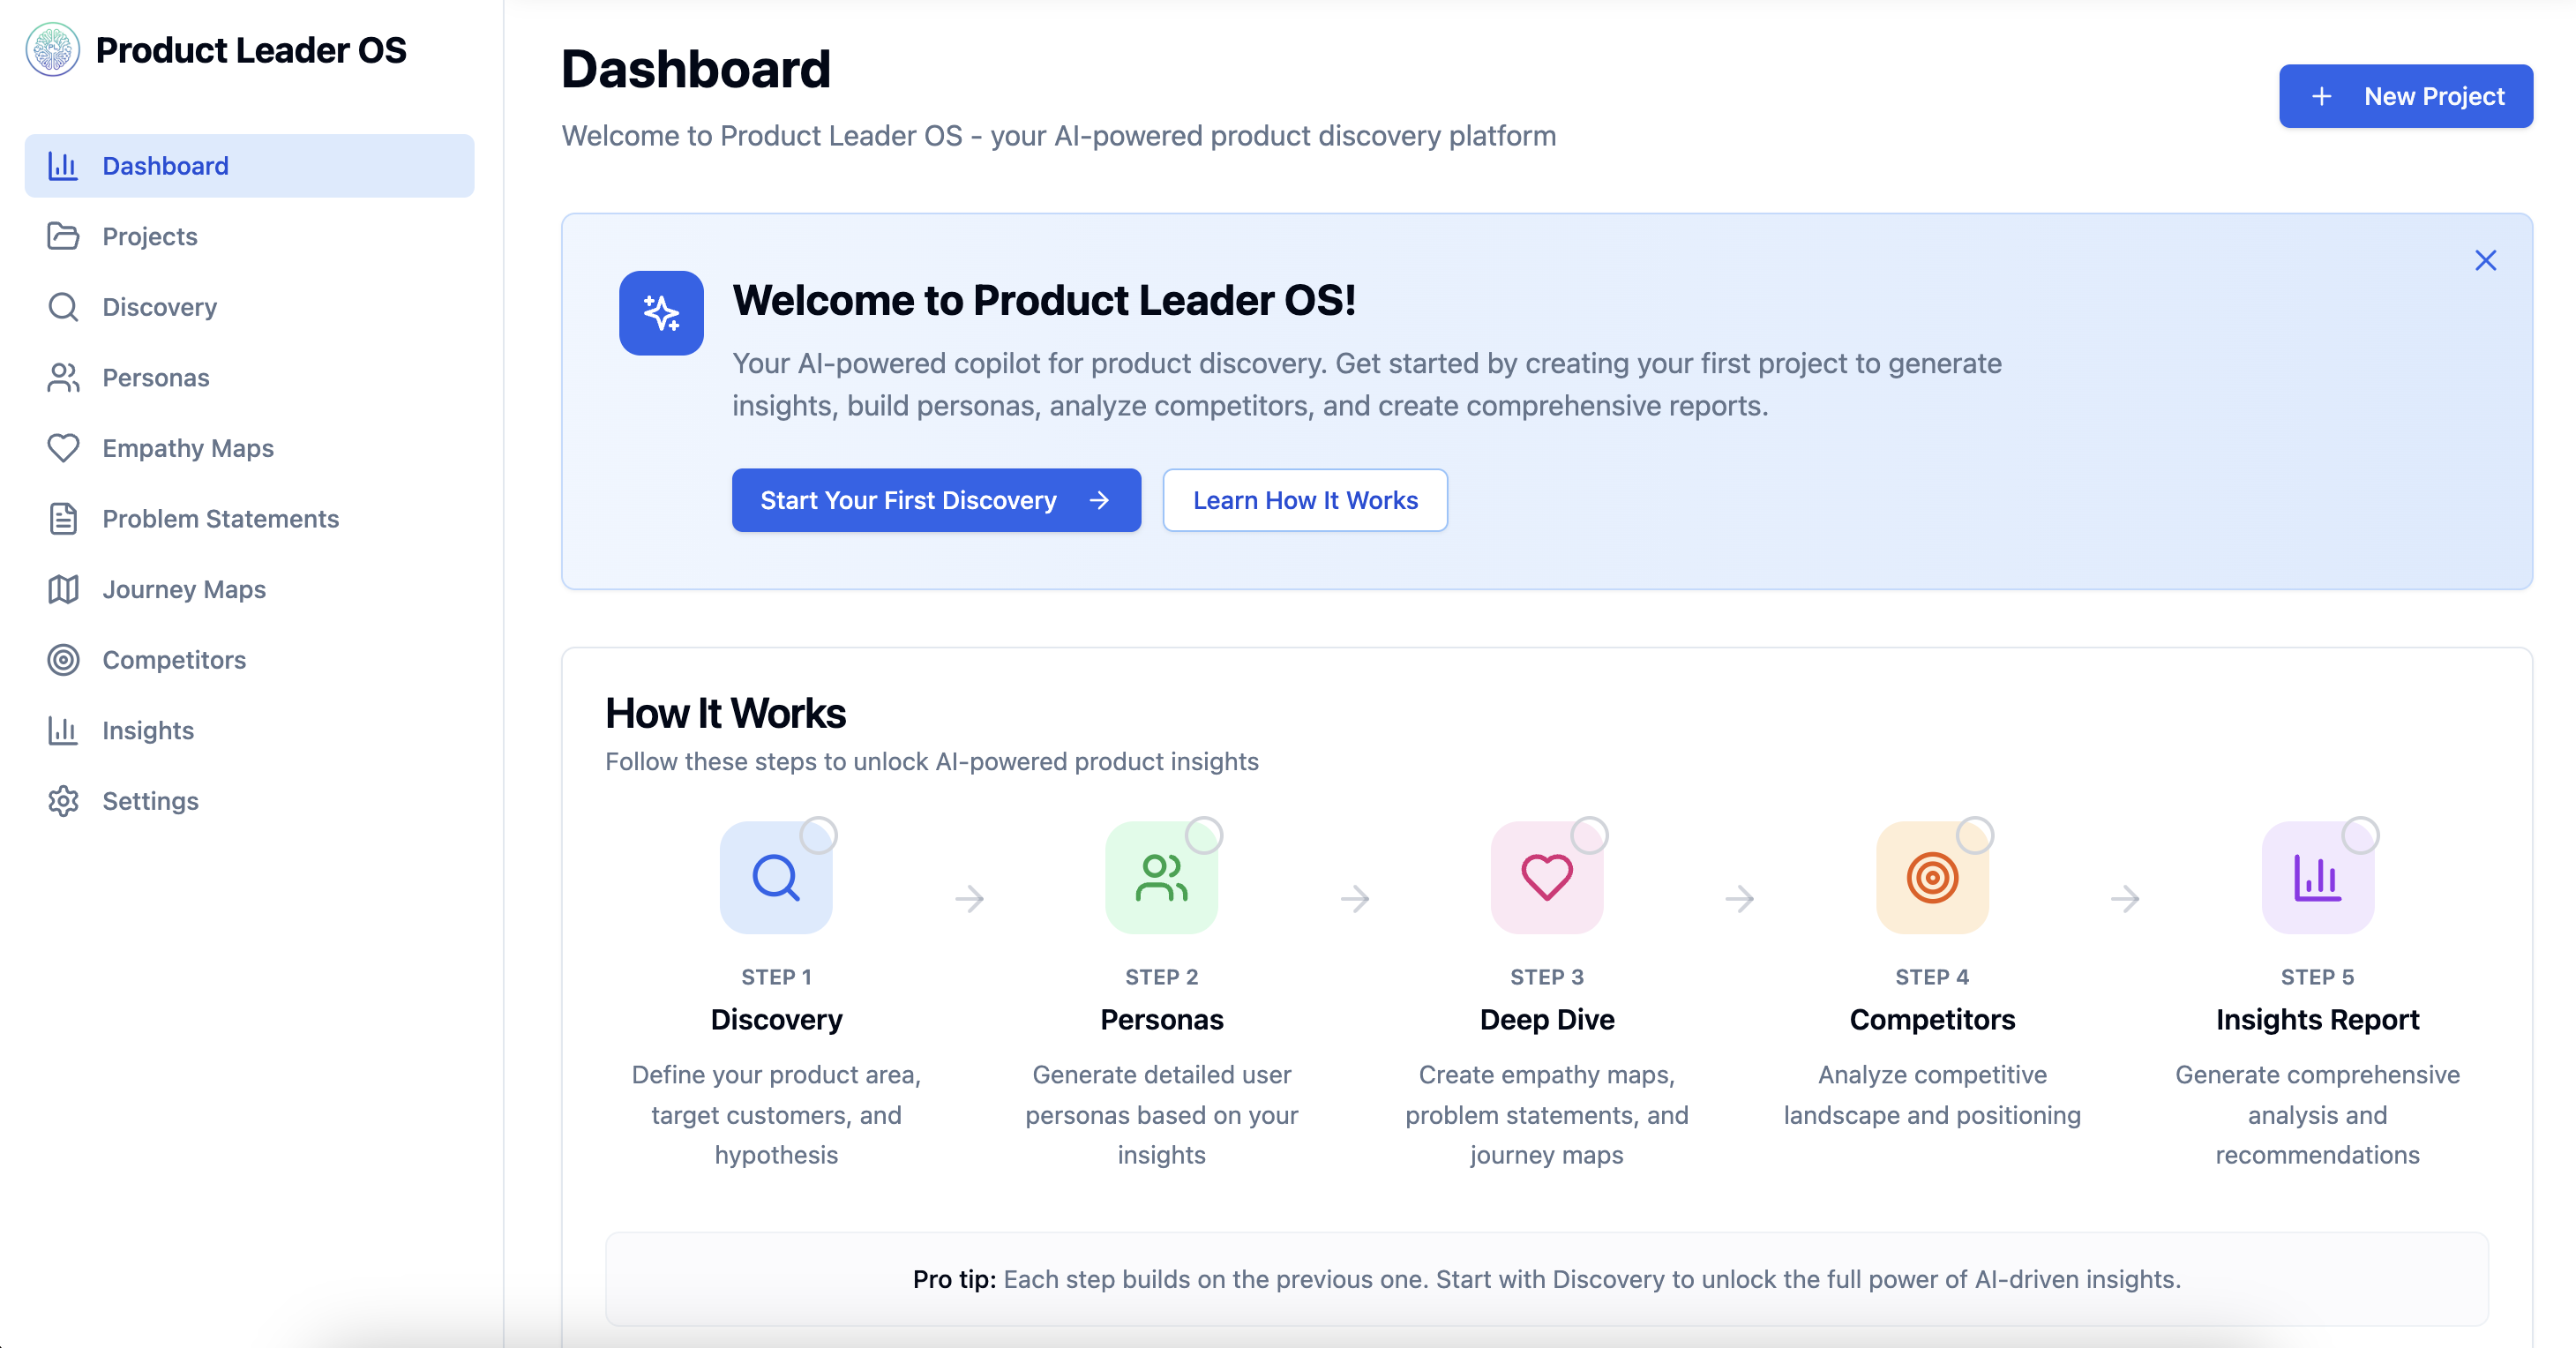Click the Step 5 Insights Report chart icon

tap(2318, 877)
